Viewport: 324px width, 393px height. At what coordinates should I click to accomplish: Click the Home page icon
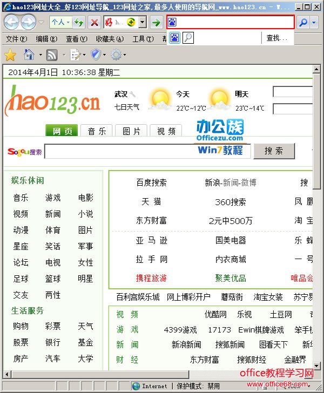pyautogui.click(x=29, y=55)
